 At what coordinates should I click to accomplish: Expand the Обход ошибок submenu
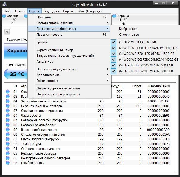click(x=69, y=81)
